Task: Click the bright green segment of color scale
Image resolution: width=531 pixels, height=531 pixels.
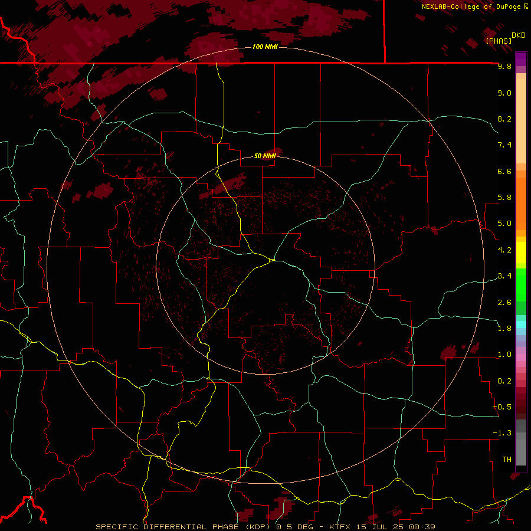Action: coord(521,286)
